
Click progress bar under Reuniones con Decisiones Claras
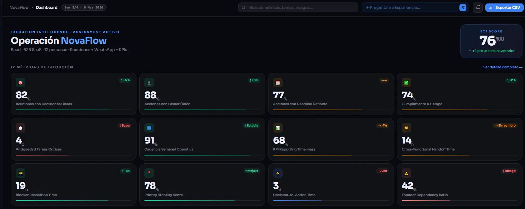pyautogui.click(x=73, y=110)
